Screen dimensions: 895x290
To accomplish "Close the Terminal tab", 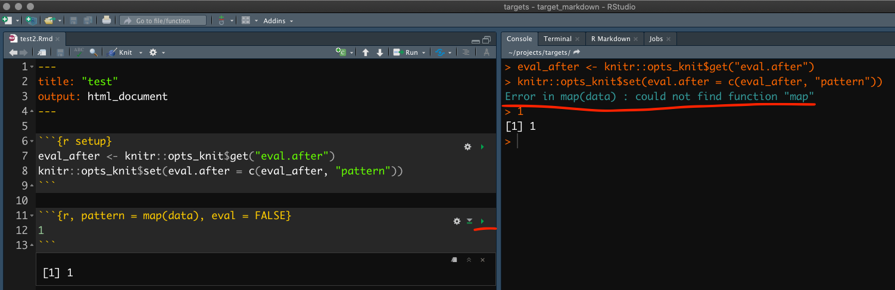I will [578, 39].
